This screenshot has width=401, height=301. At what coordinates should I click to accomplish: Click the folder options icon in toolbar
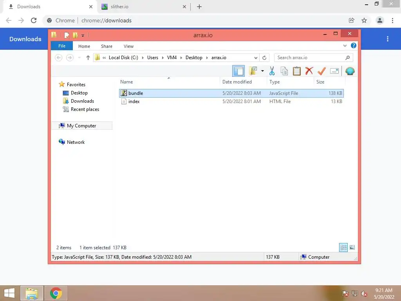tap(253, 71)
